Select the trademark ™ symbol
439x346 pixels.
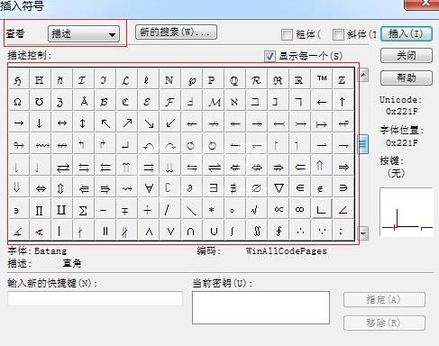322,79
